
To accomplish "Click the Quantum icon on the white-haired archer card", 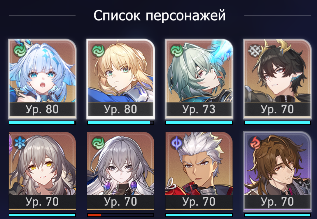I will pos(176,143).
